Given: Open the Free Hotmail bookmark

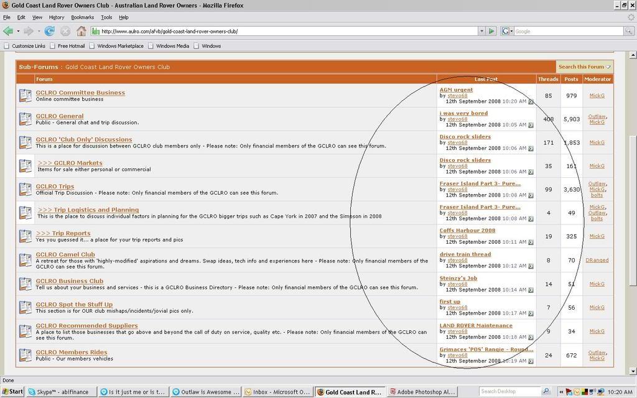Looking at the screenshot, I should [x=71, y=45].
